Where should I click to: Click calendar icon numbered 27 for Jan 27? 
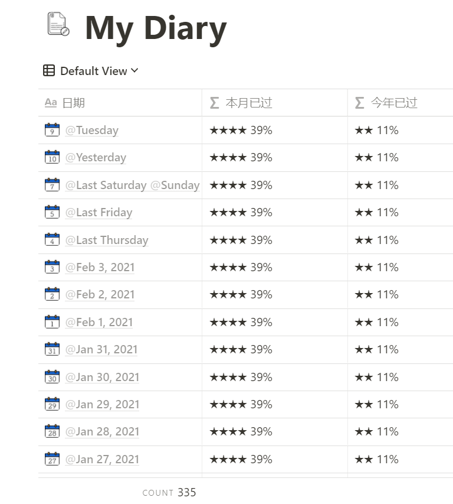pyautogui.click(x=52, y=459)
